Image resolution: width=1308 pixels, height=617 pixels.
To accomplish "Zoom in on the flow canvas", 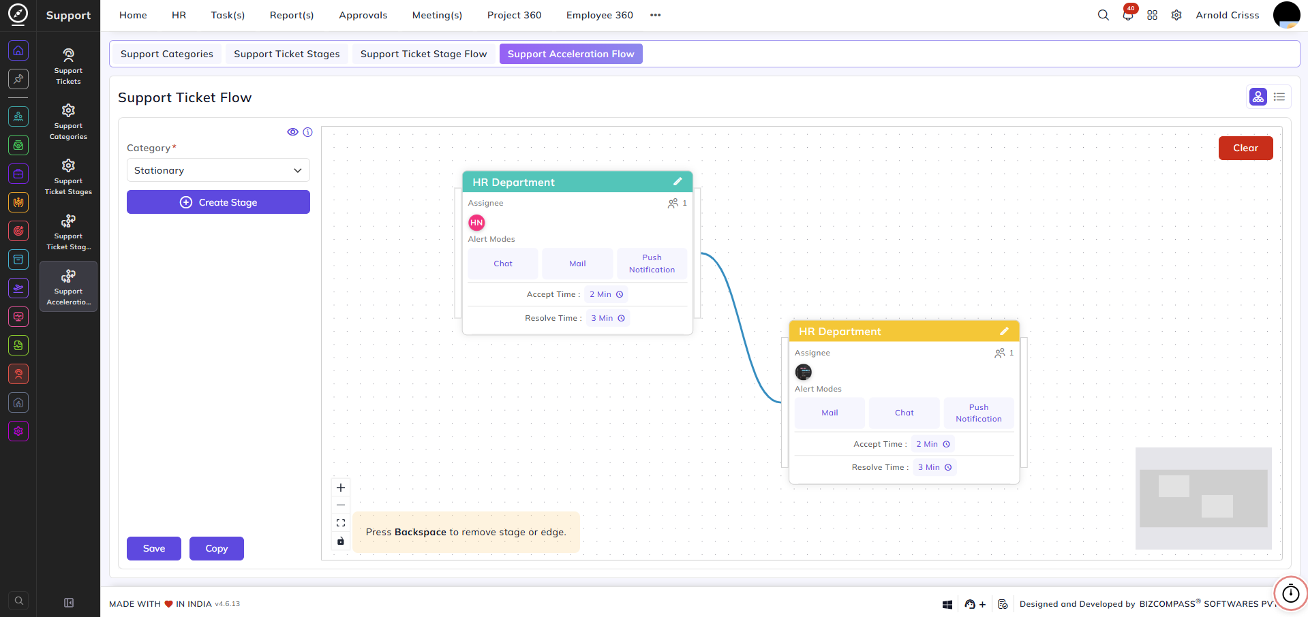I will pos(341,488).
